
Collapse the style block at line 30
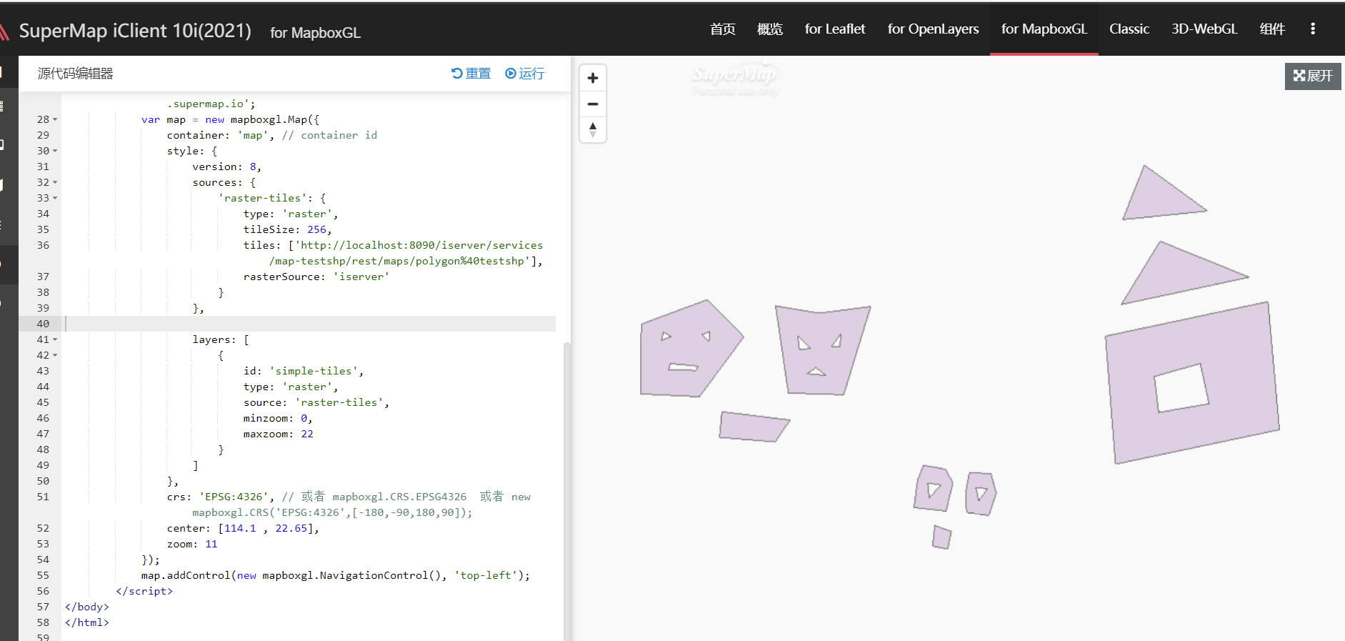55,151
